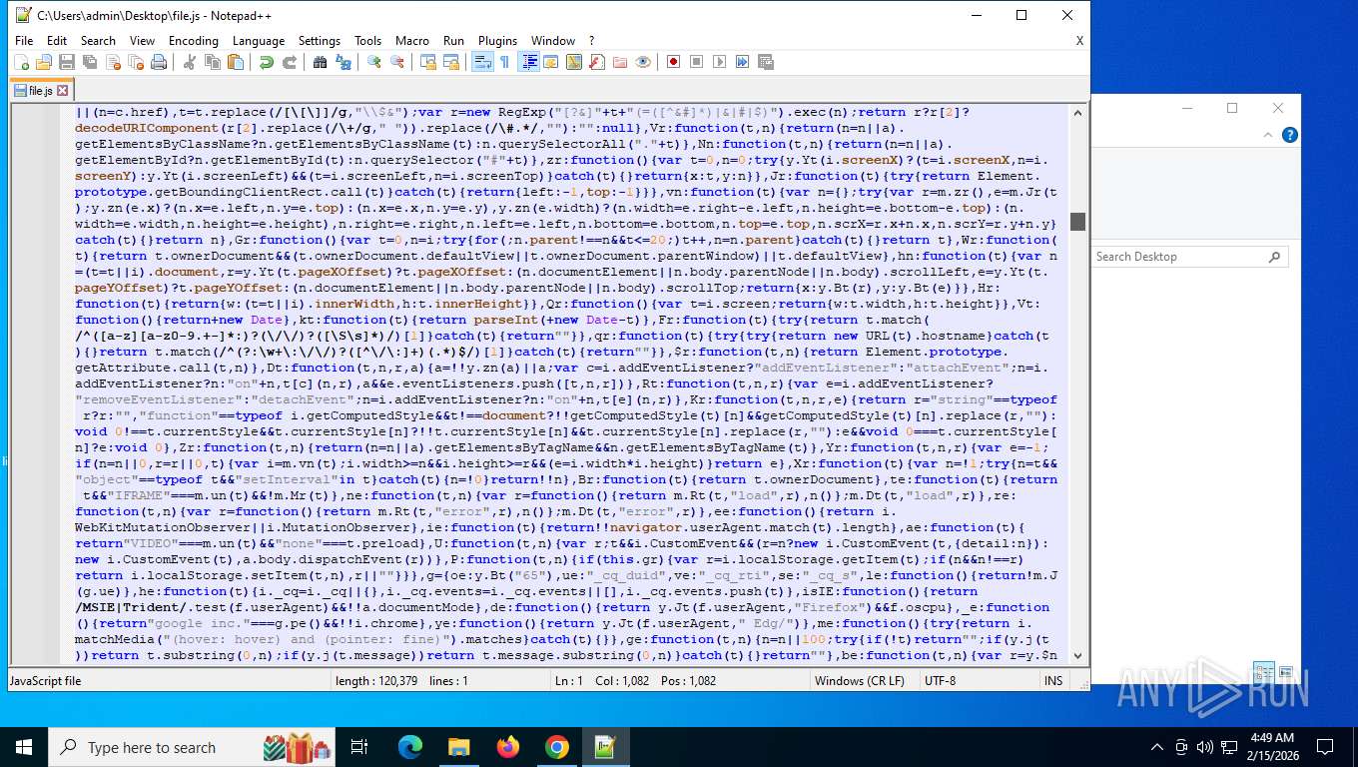Open the Encoding menu
Image resolution: width=1358 pixels, height=767 pixels.
194,41
